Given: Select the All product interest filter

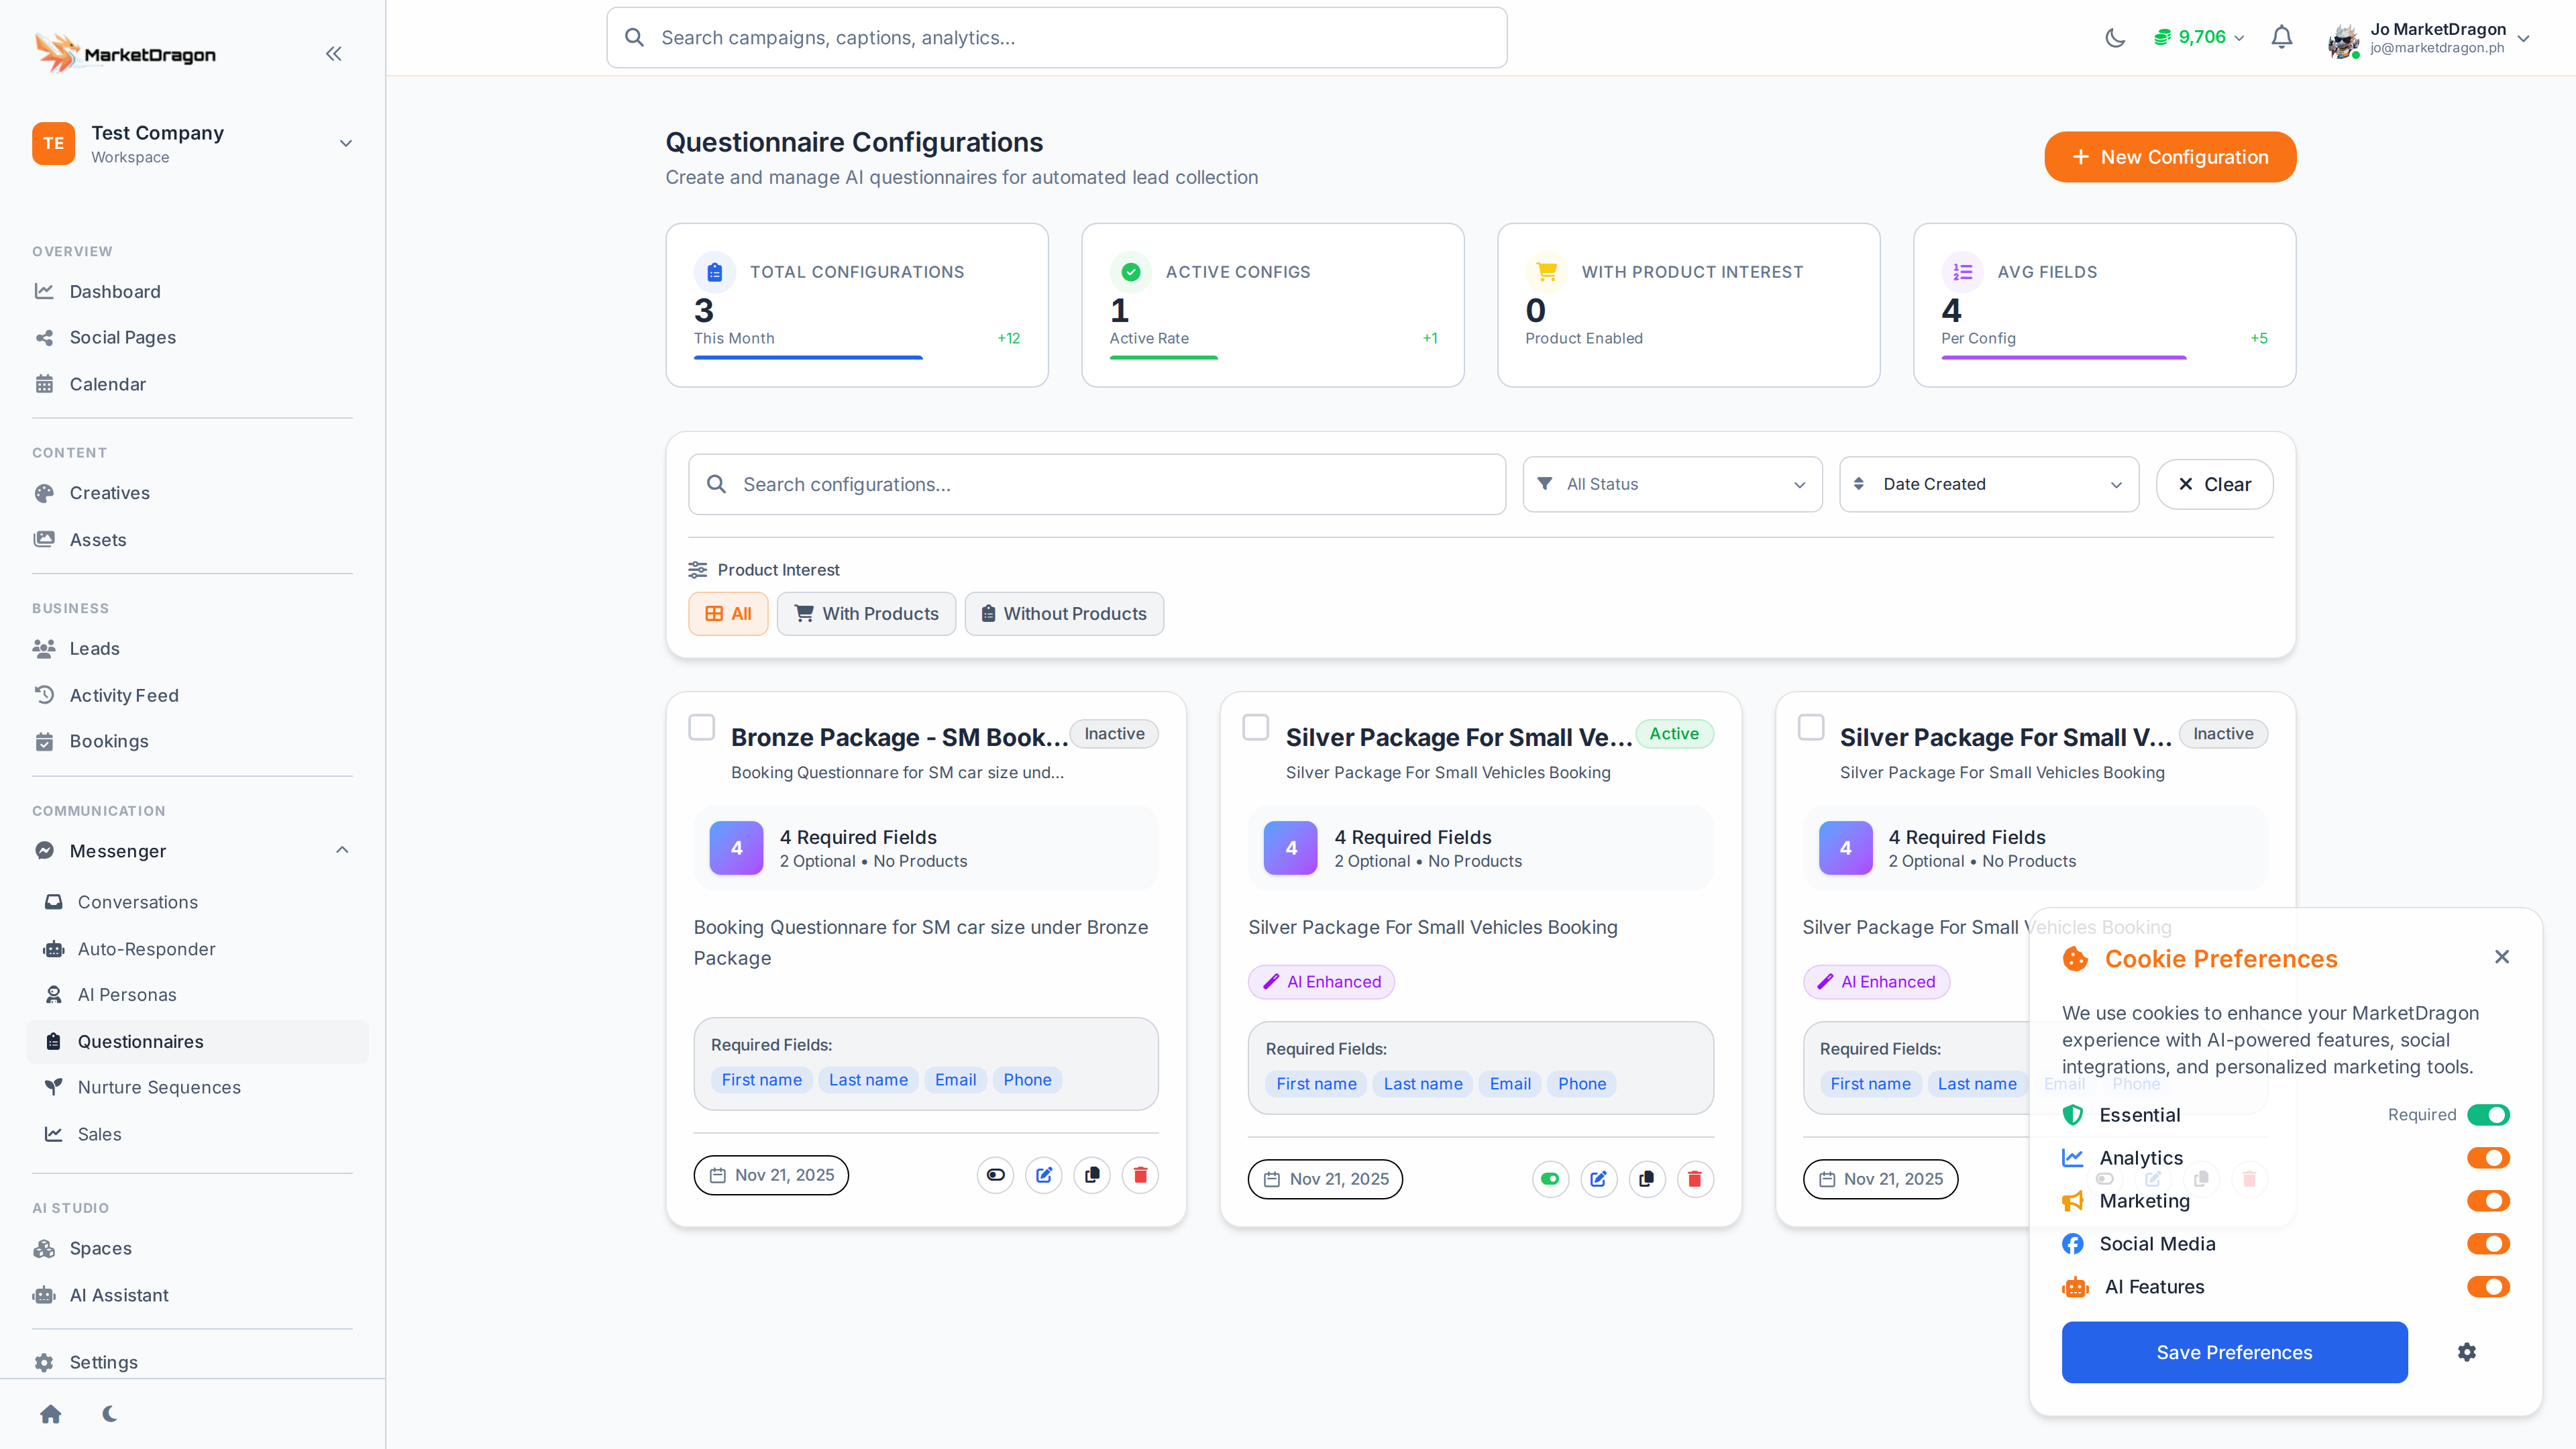Looking at the screenshot, I should click(728, 614).
